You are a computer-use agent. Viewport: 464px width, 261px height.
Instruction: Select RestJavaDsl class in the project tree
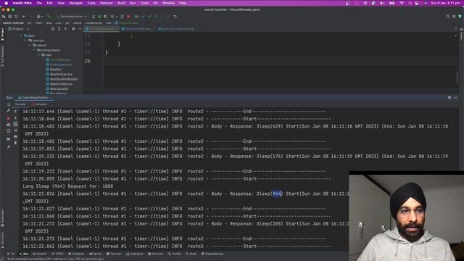57,88
